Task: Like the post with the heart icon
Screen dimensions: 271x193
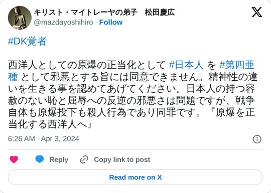Action: (x=14, y=159)
